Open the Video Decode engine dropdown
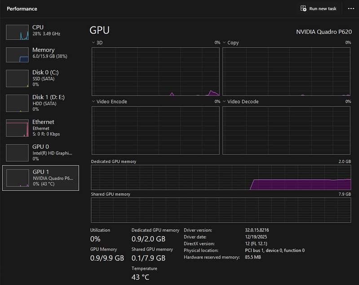 tap(224, 101)
